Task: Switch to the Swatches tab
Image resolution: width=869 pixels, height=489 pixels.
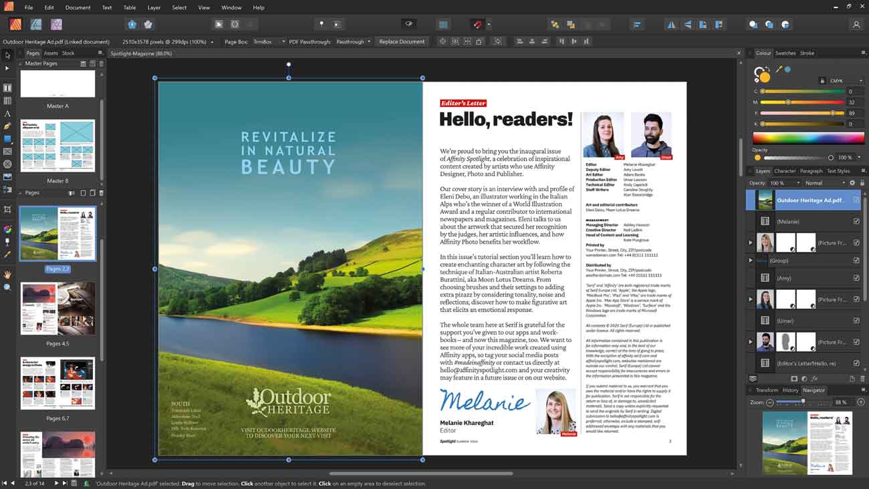Action: (785, 53)
